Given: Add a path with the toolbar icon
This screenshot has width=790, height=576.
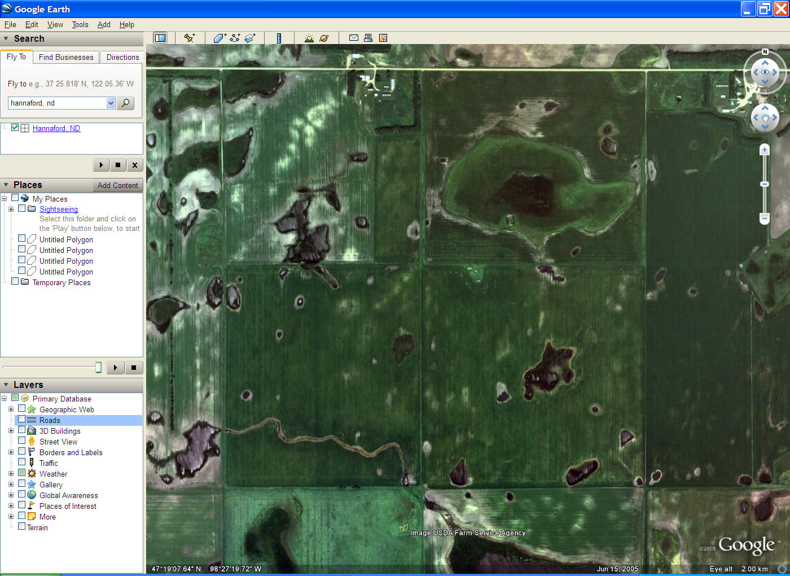Looking at the screenshot, I should coord(235,38).
